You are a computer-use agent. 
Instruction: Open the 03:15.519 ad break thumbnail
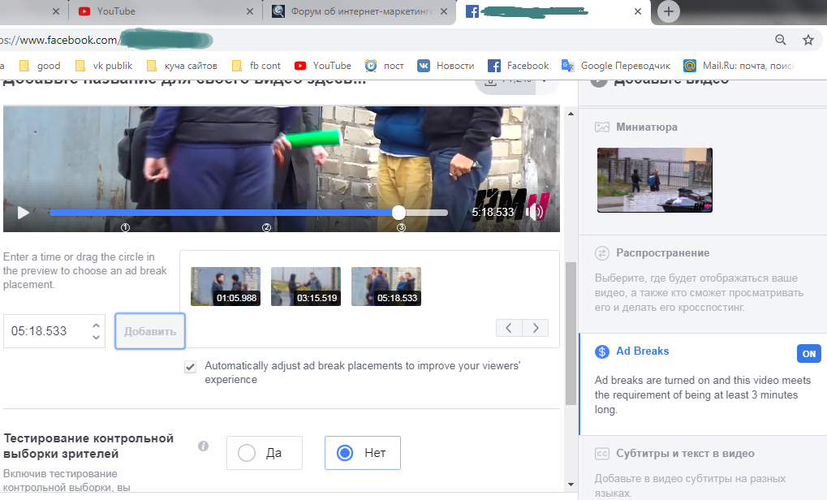(x=306, y=287)
